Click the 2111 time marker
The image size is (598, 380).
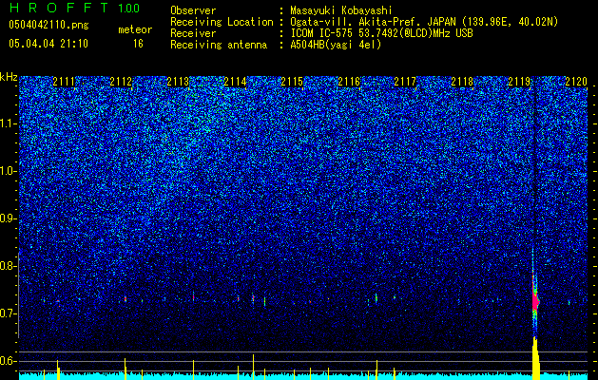[x=64, y=82]
